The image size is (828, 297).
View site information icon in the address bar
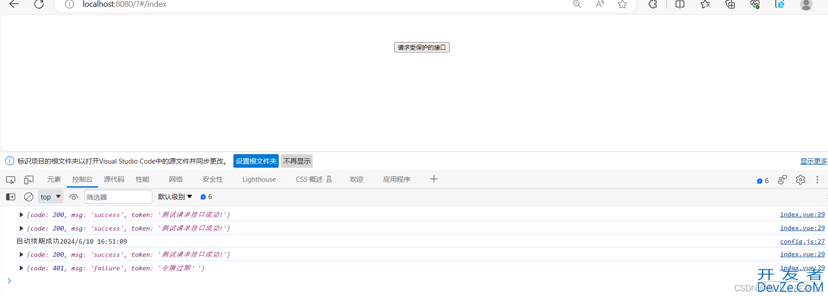pos(69,4)
